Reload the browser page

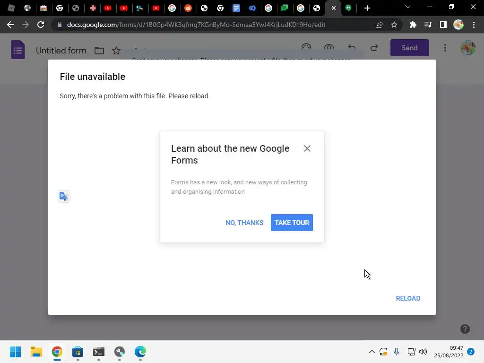(41, 25)
